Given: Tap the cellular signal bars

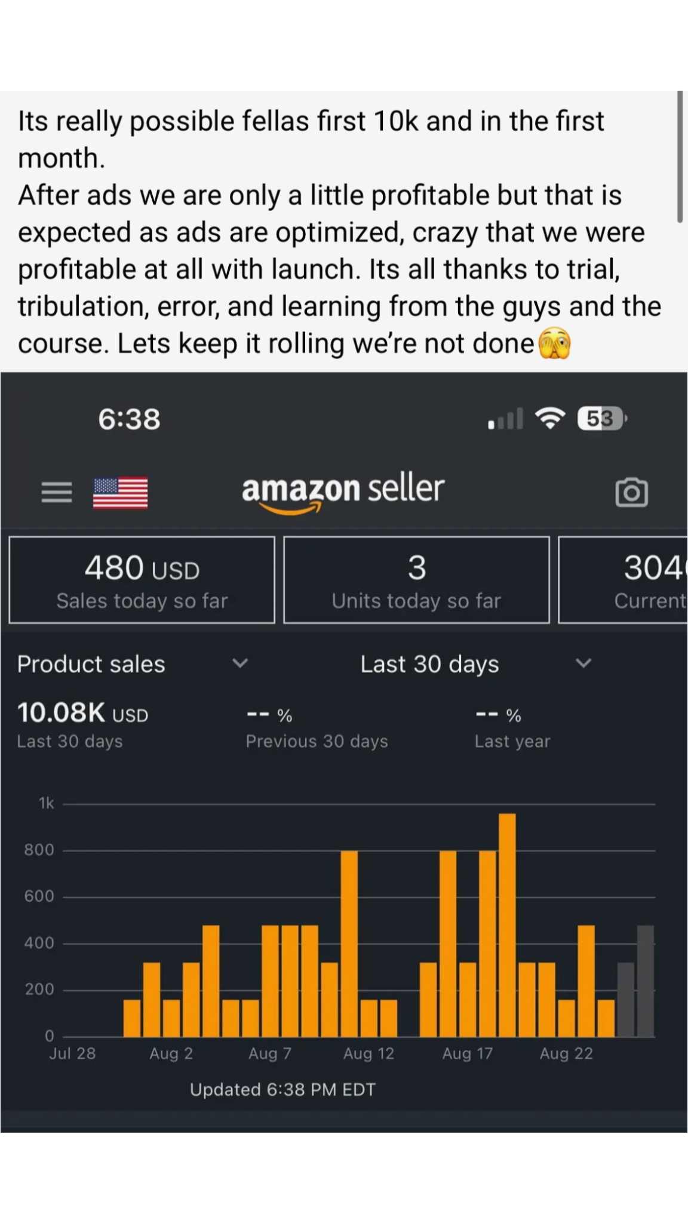Looking at the screenshot, I should click(x=505, y=419).
